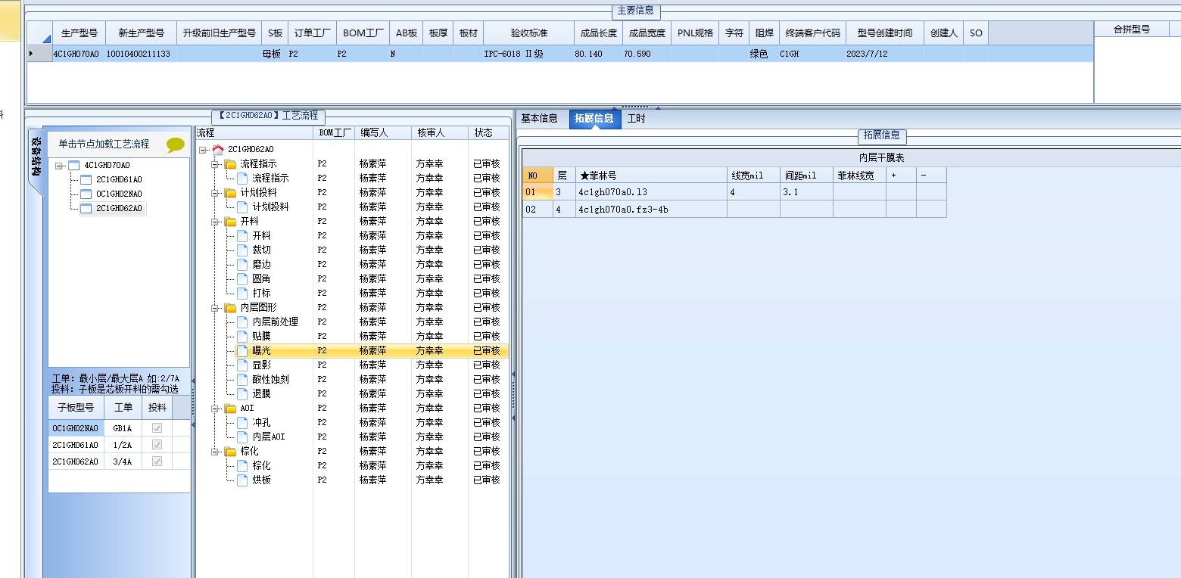Click the AOI folder icon
The height and width of the screenshot is (578, 1181).
tap(230, 408)
